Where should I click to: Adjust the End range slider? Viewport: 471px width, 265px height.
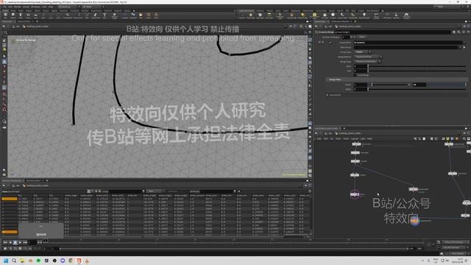coord(417,71)
